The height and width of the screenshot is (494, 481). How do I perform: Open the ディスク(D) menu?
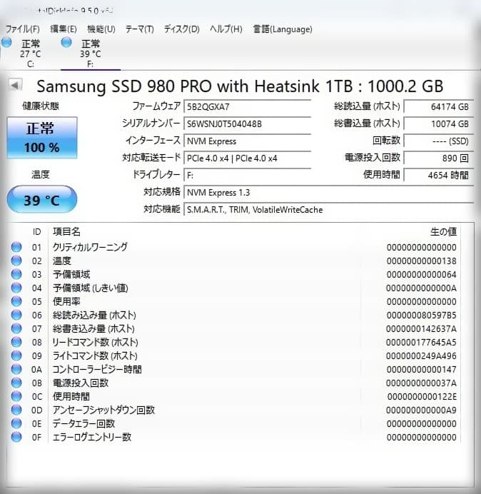click(182, 29)
